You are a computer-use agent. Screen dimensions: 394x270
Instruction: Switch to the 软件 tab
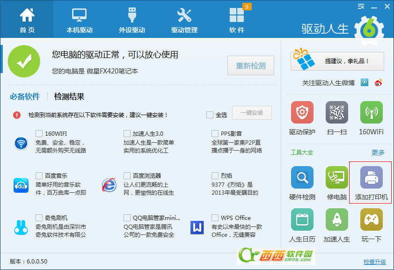[x=237, y=20]
